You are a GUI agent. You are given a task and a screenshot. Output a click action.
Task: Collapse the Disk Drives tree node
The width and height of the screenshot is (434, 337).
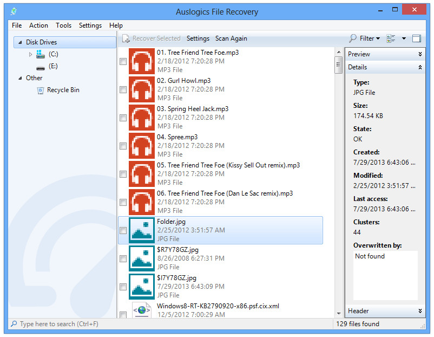coord(20,42)
